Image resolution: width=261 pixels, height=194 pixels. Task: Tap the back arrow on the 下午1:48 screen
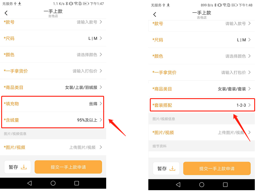coord(155,14)
